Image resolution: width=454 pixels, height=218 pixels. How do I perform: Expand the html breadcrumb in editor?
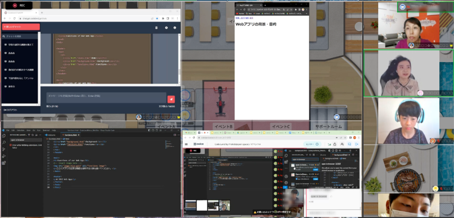[x=66, y=138]
